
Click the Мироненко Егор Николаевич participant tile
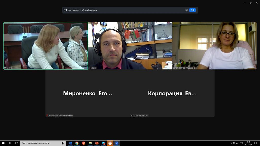point(88,93)
